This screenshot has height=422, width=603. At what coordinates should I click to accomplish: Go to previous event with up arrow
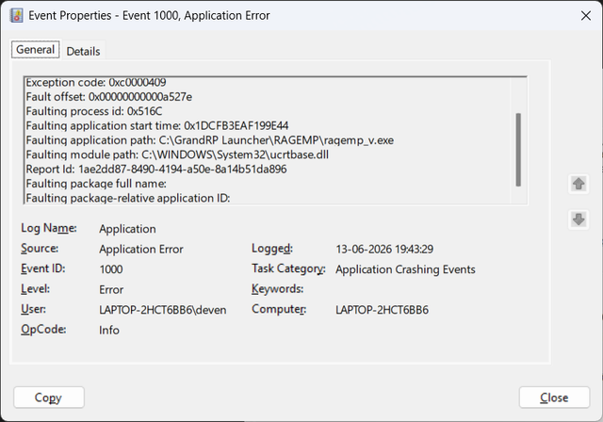579,184
